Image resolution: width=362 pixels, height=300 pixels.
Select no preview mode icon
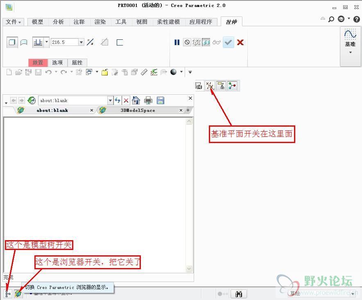(187, 42)
